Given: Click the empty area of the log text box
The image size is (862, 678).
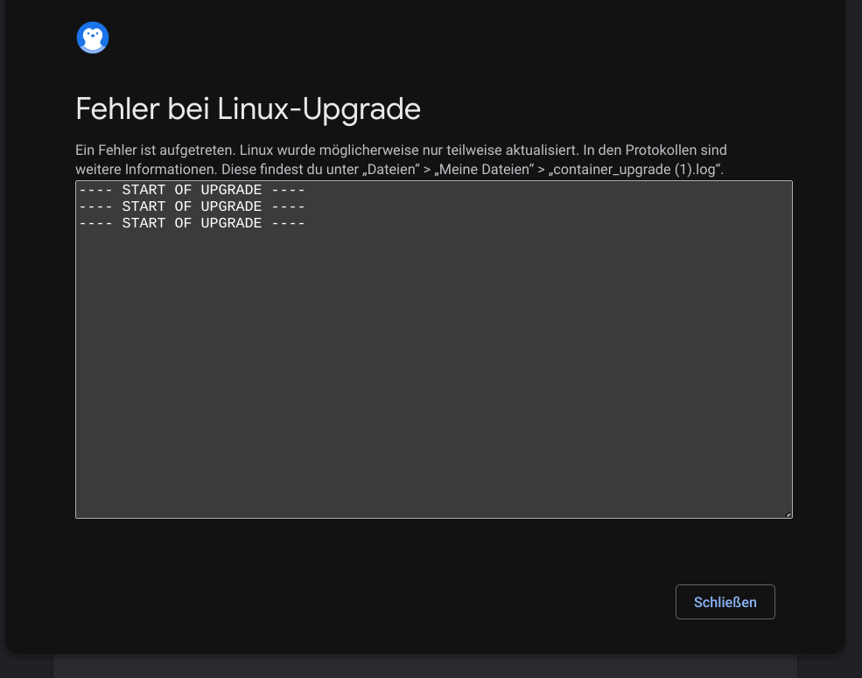Looking at the screenshot, I should (x=434, y=374).
